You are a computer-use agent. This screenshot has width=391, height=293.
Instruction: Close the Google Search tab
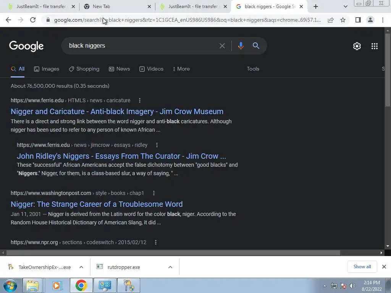(x=301, y=7)
